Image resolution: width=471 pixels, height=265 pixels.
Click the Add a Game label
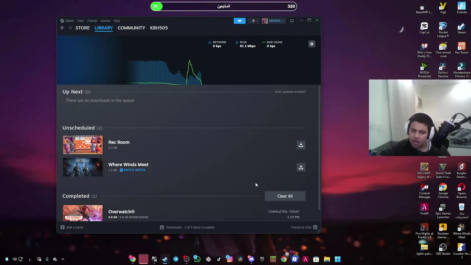(x=75, y=227)
